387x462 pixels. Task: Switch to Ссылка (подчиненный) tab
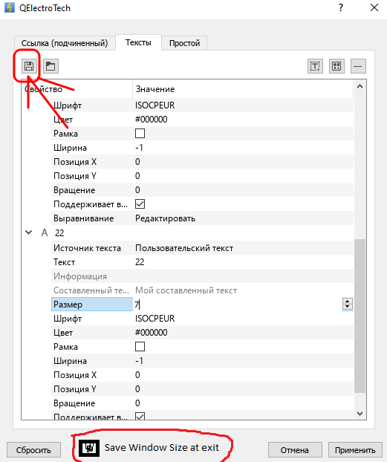(65, 43)
